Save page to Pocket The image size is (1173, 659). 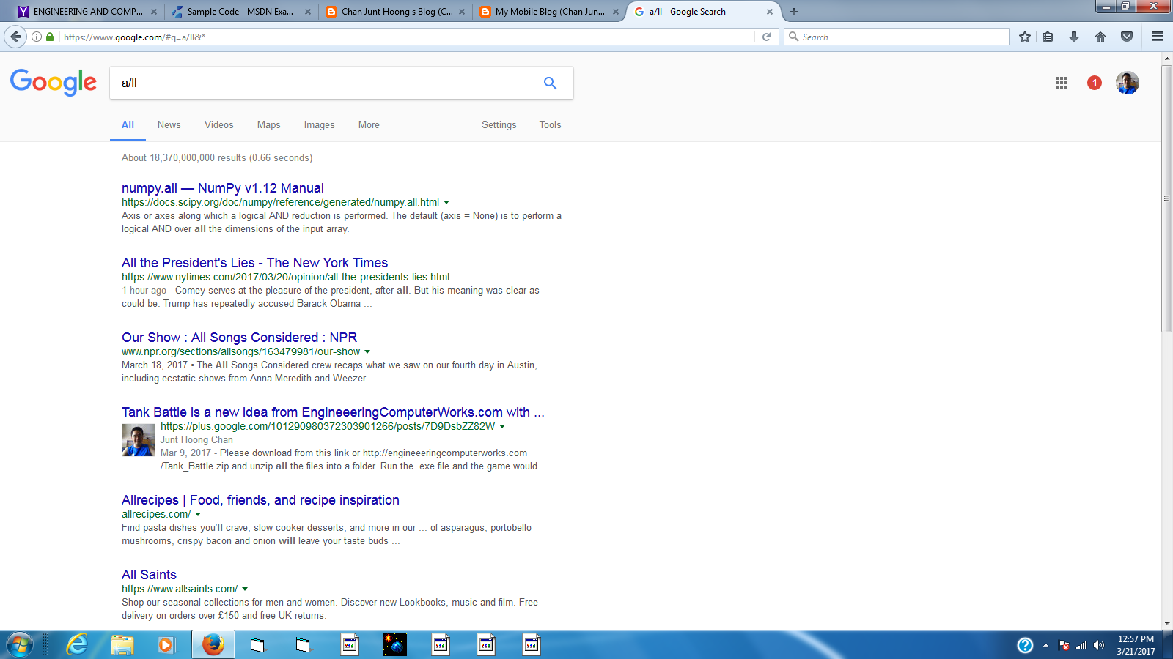(x=1127, y=37)
